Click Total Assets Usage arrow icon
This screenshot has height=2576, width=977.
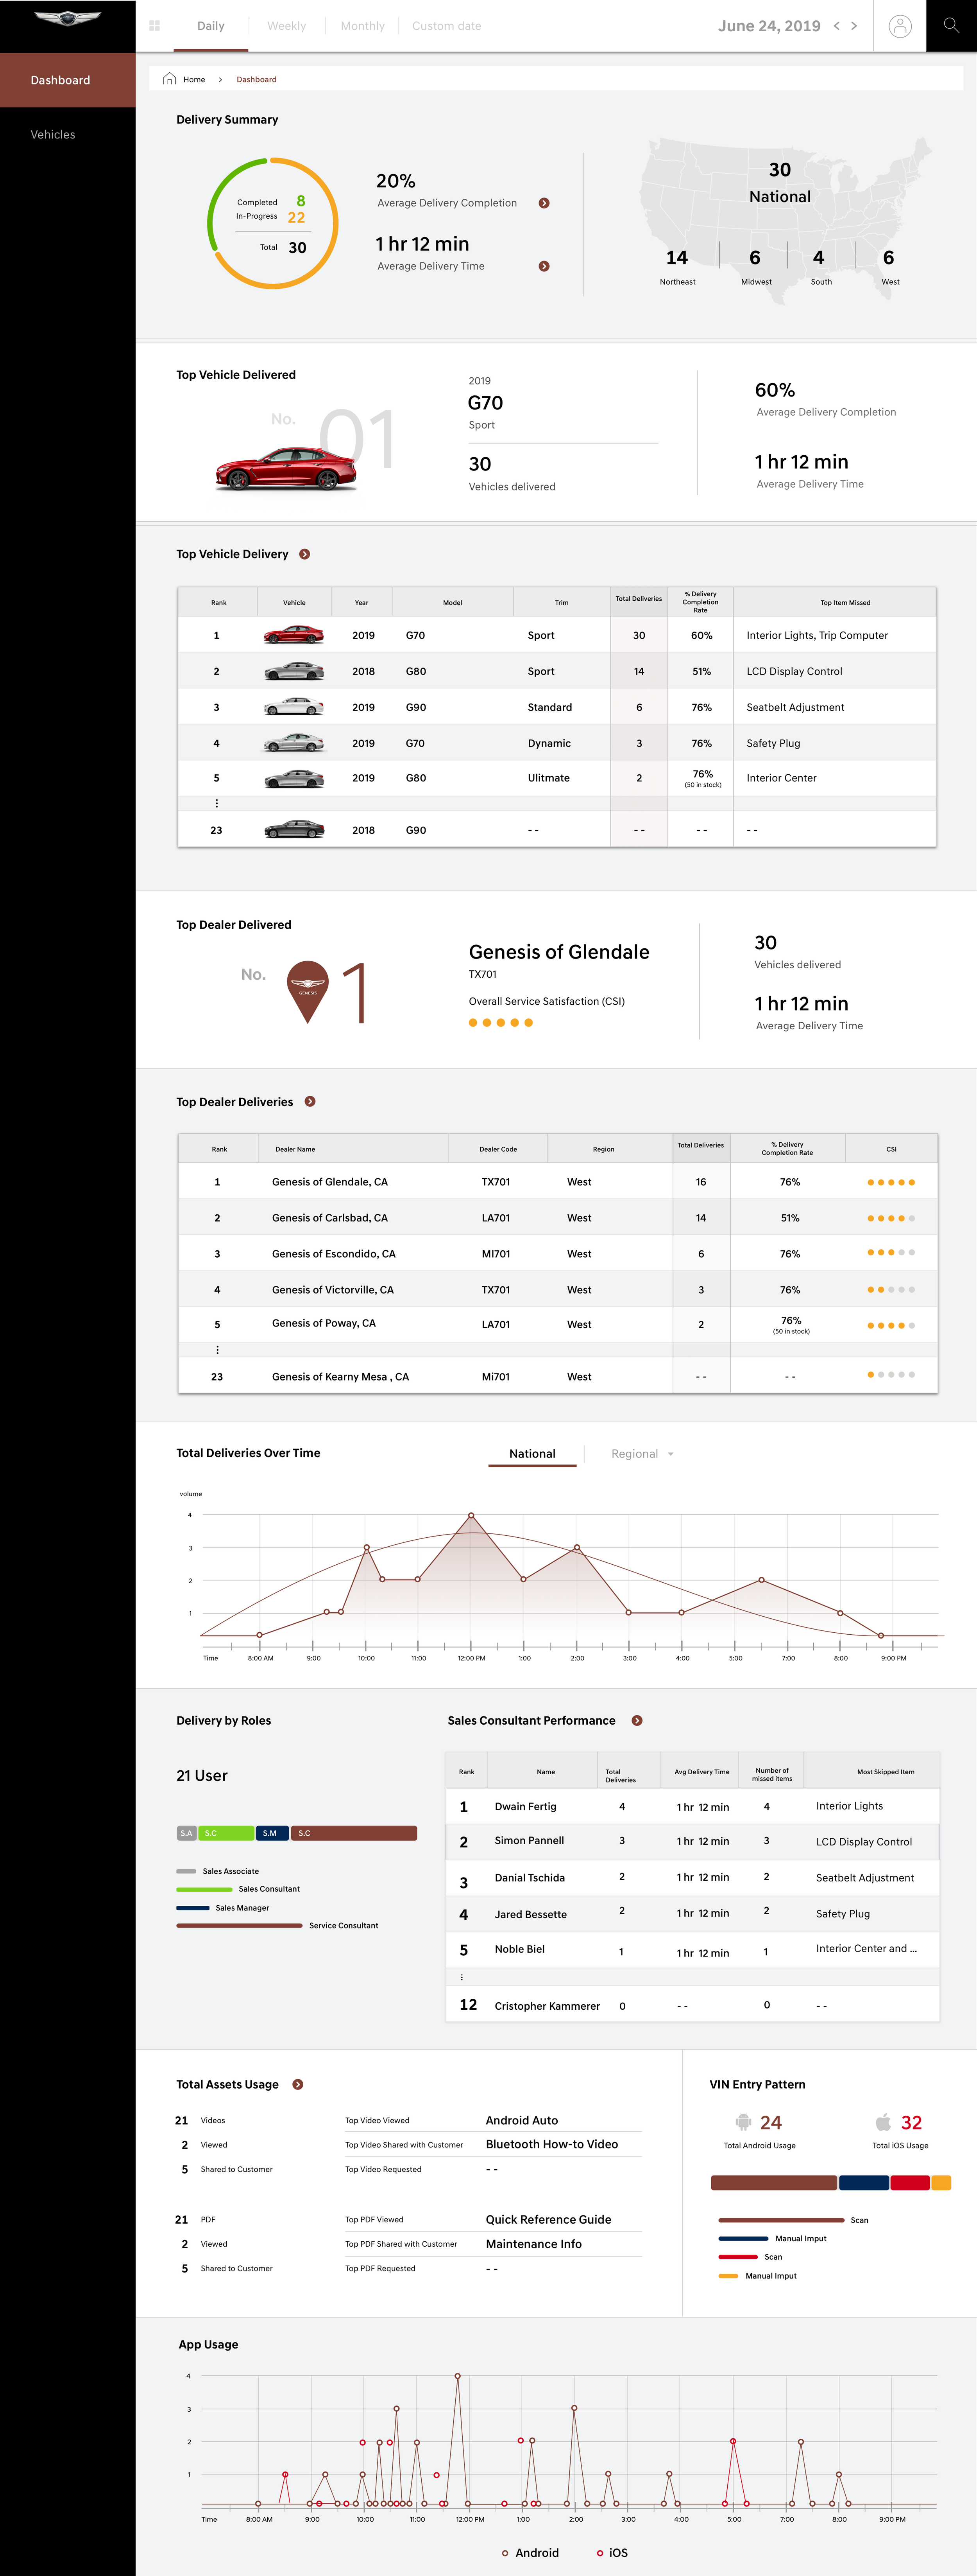pos(298,2085)
